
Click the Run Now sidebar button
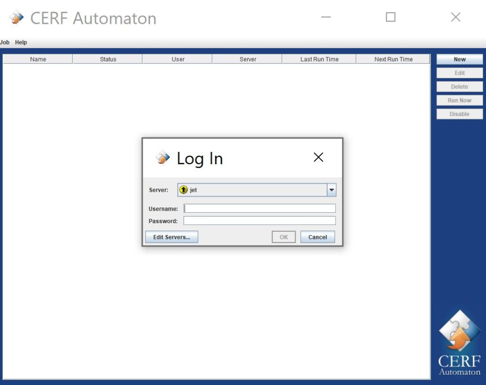pyautogui.click(x=459, y=100)
